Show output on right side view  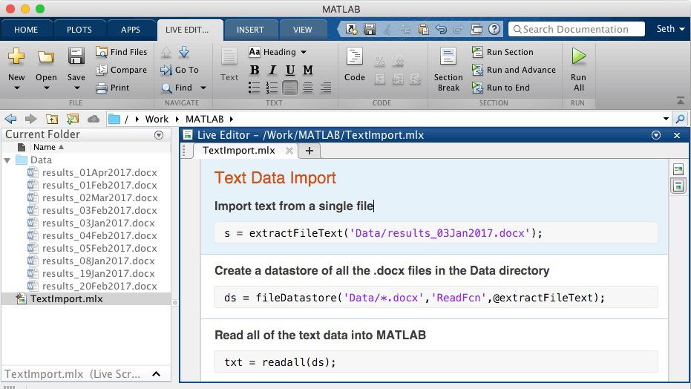(678, 170)
